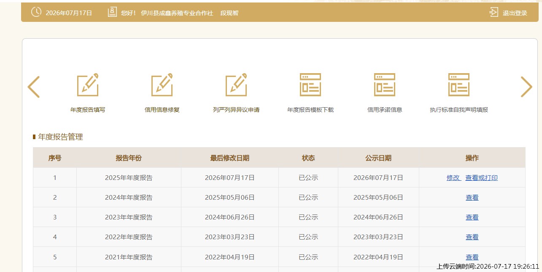
Task: Click the left carousel arrow
Action: 34,87
